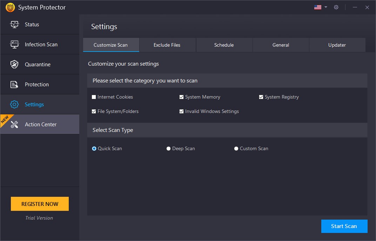This screenshot has width=376, height=241.
Task: Open the Status panel icon
Action: tap(14, 24)
